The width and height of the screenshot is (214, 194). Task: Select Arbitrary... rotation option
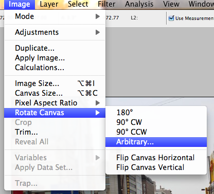(x=156, y=142)
